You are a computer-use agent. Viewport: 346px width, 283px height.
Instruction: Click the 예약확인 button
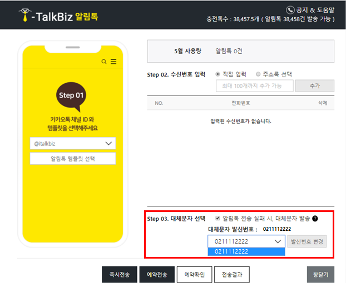[x=194, y=275]
